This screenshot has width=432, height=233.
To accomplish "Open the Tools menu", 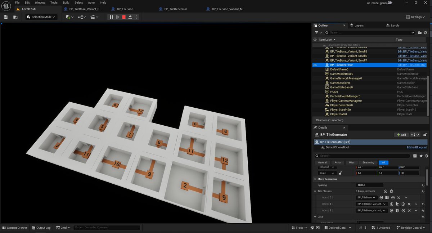I will [x=54, y=3].
